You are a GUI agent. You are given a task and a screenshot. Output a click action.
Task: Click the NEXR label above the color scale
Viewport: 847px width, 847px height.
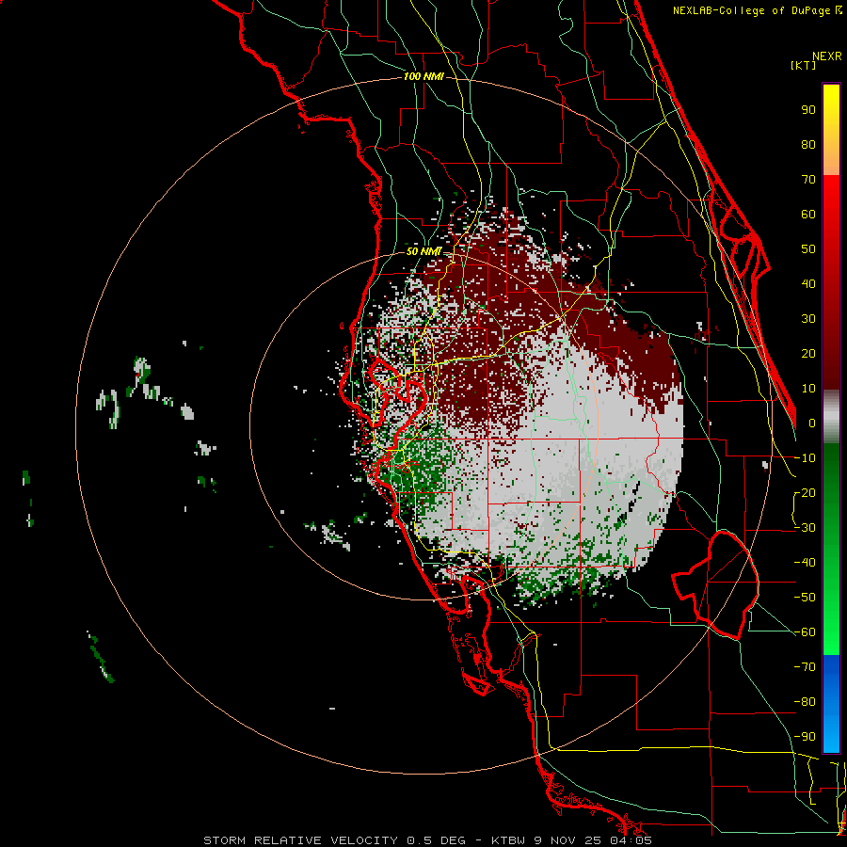click(827, 56)
